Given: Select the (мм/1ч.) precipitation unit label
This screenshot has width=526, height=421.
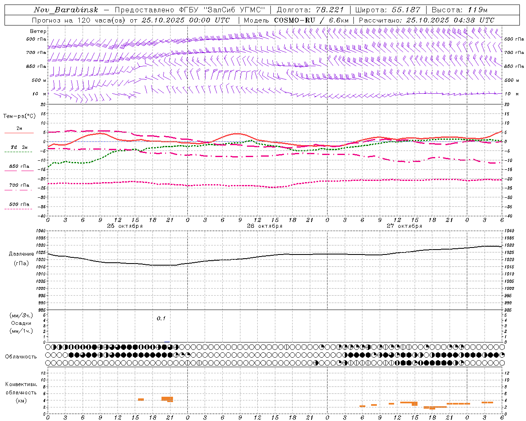Looking at the screenshot, I should pos(21,331).
